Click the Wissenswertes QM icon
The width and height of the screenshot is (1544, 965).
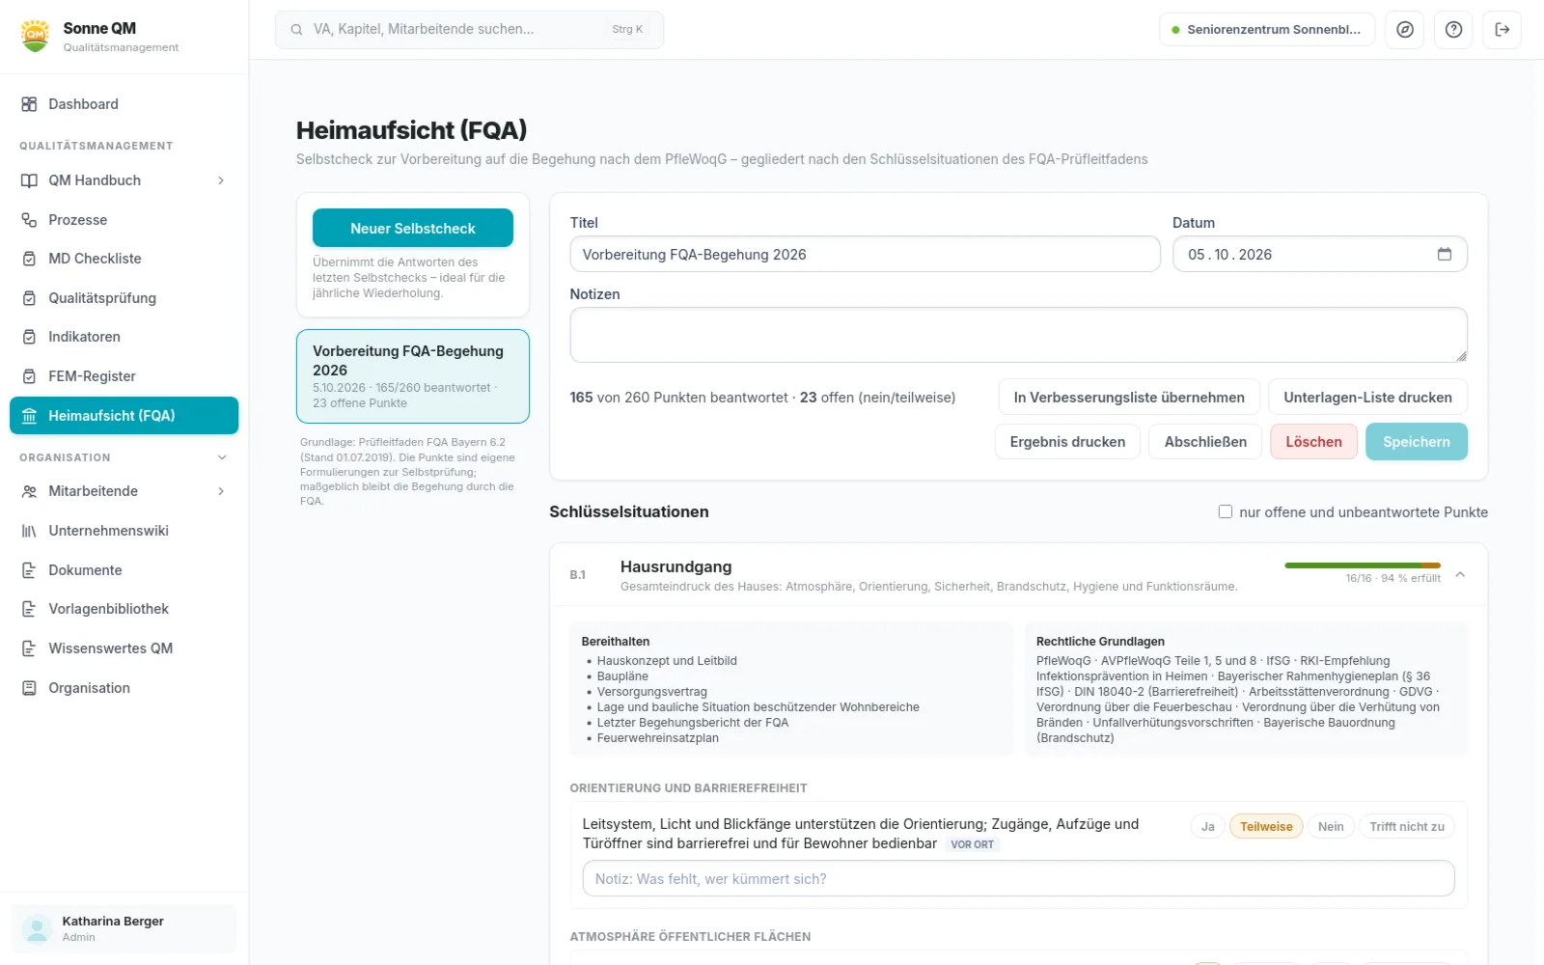click(x=29, y=648)
